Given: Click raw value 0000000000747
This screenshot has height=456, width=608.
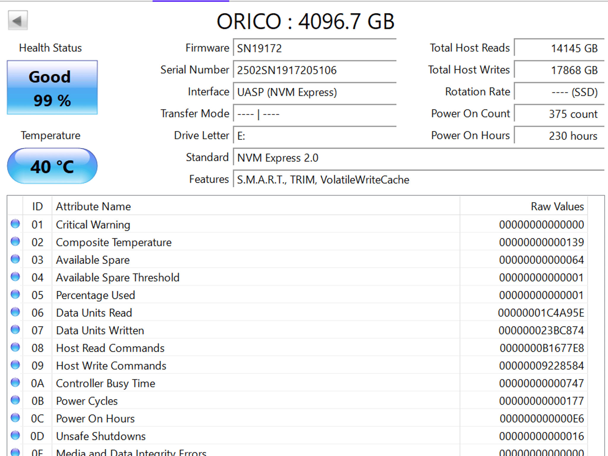Looking at the screenshot, I should (541, 383).
